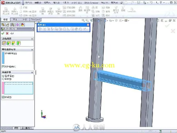Switch to the Sketch ribbon tab

click(x=15, y=19)
